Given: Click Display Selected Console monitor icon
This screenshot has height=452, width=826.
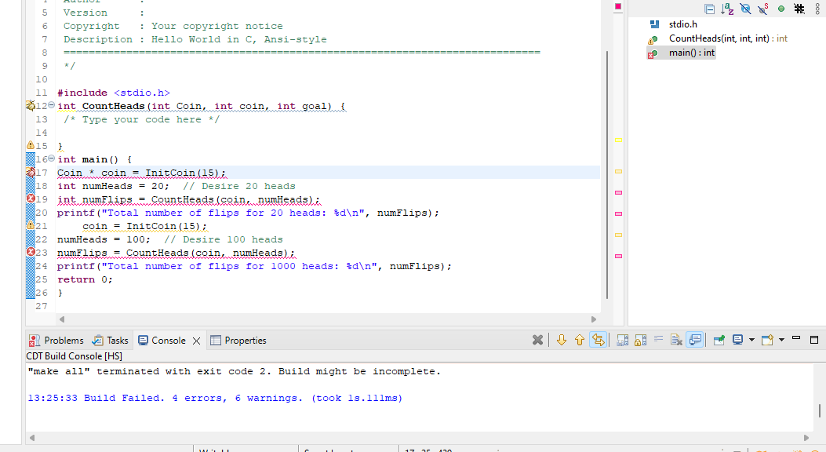Looking at the screenshot, I should click(737, 341).
